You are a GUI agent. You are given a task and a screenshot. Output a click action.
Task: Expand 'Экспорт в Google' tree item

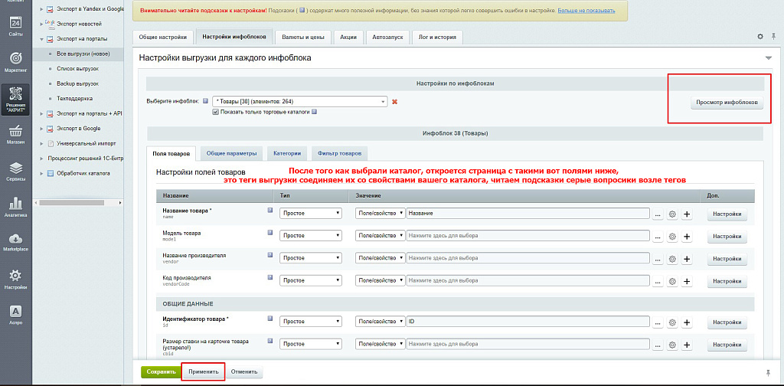click(x=40, y=128)
